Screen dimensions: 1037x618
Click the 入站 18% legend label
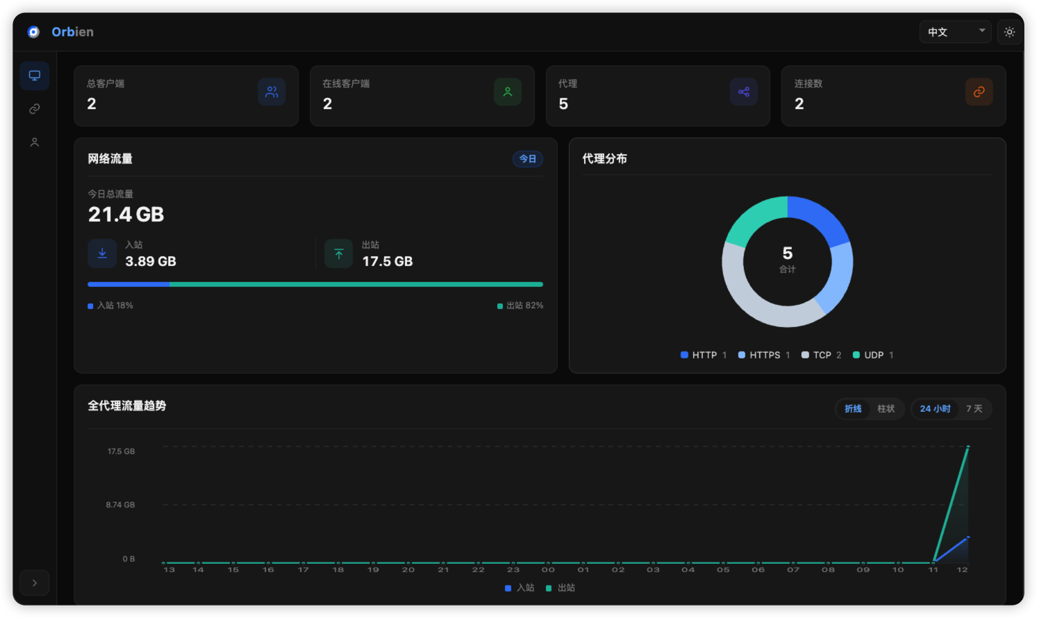click(x=110, y=306)
